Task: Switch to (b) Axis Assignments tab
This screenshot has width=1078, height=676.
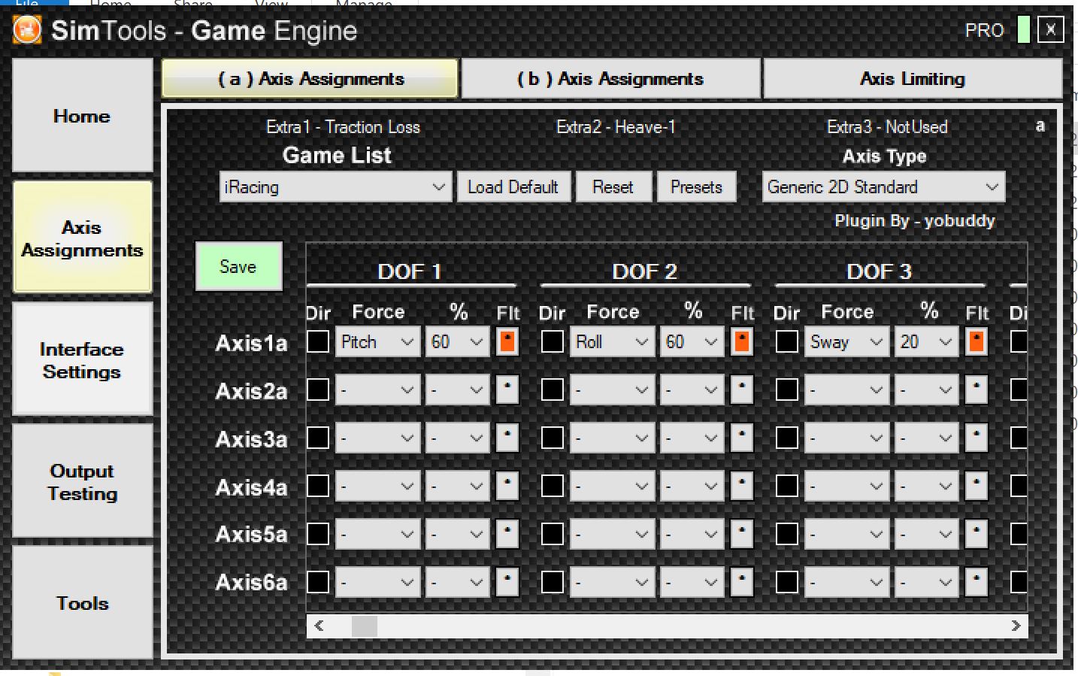Action: click(x=610, y=79)
